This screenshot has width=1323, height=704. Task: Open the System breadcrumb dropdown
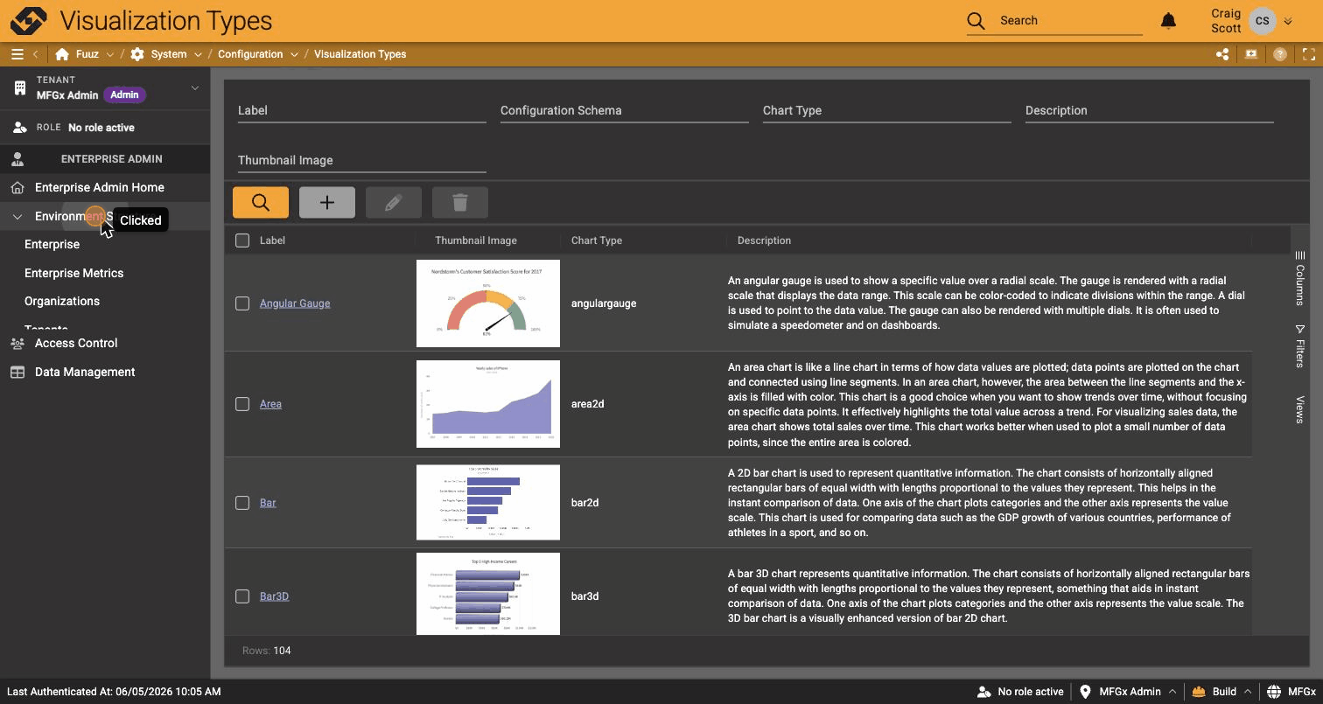198,54
